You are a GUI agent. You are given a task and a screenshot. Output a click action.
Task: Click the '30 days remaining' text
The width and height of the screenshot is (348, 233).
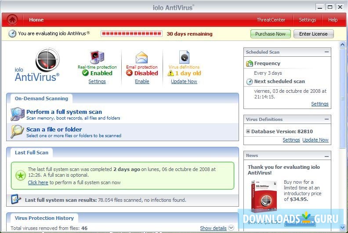tap(189, 34)
